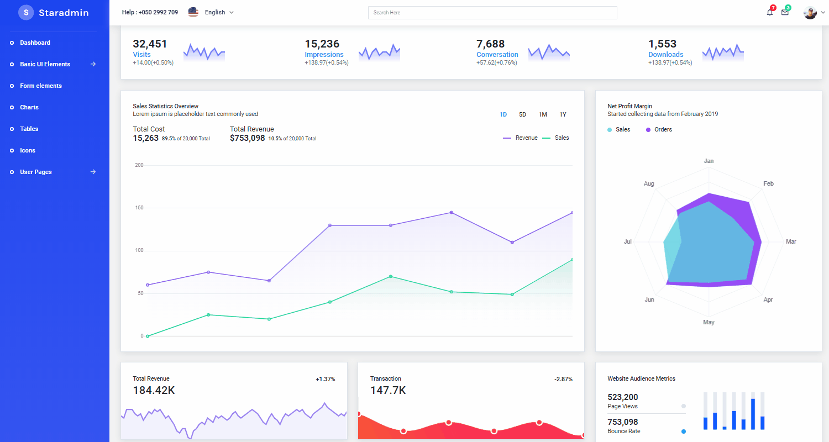Click the US flag language icon

193,12
